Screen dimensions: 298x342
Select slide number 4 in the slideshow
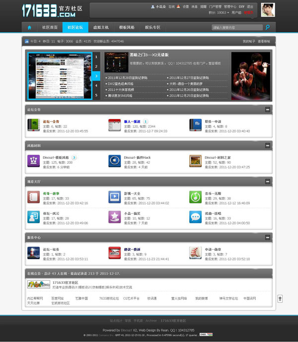(96, 86)
